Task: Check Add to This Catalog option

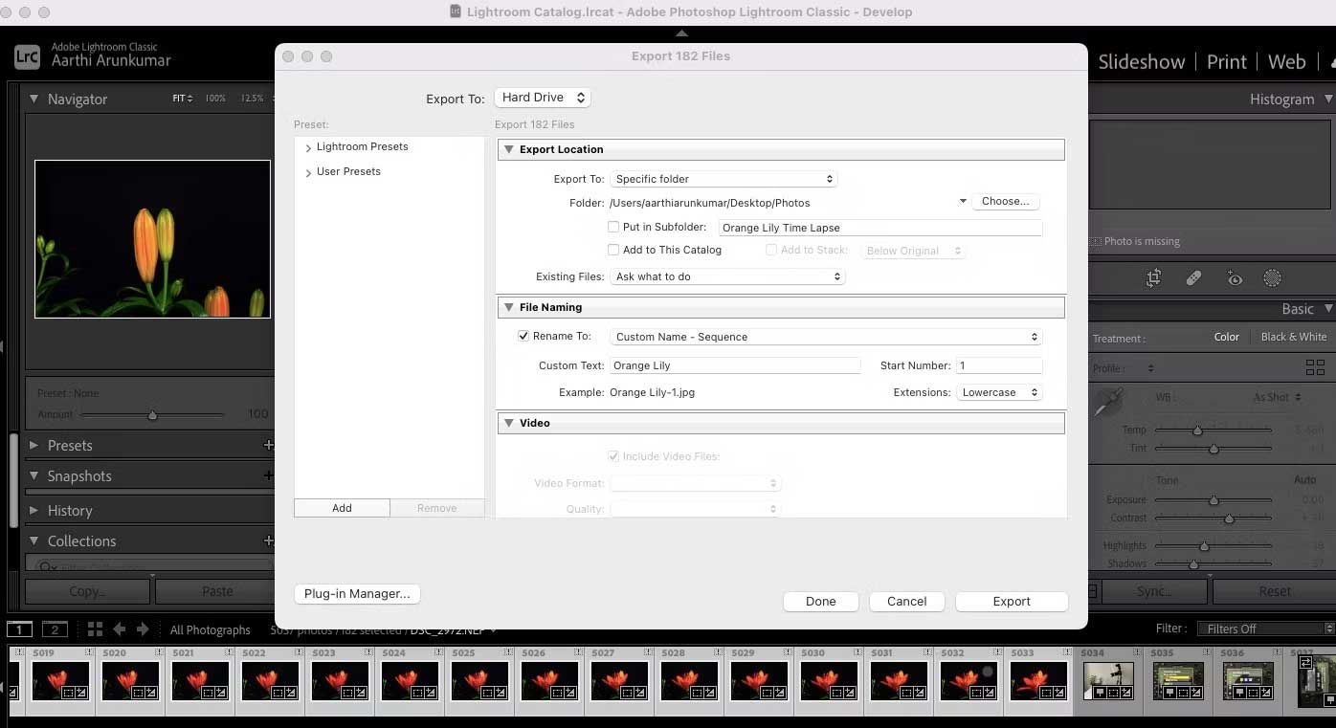Action: [613, 250]
